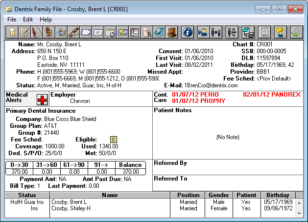This screenshot has width=308, height=222.
Task: Click the Blue Cross Blue Shield company
Action: point(70,119)
